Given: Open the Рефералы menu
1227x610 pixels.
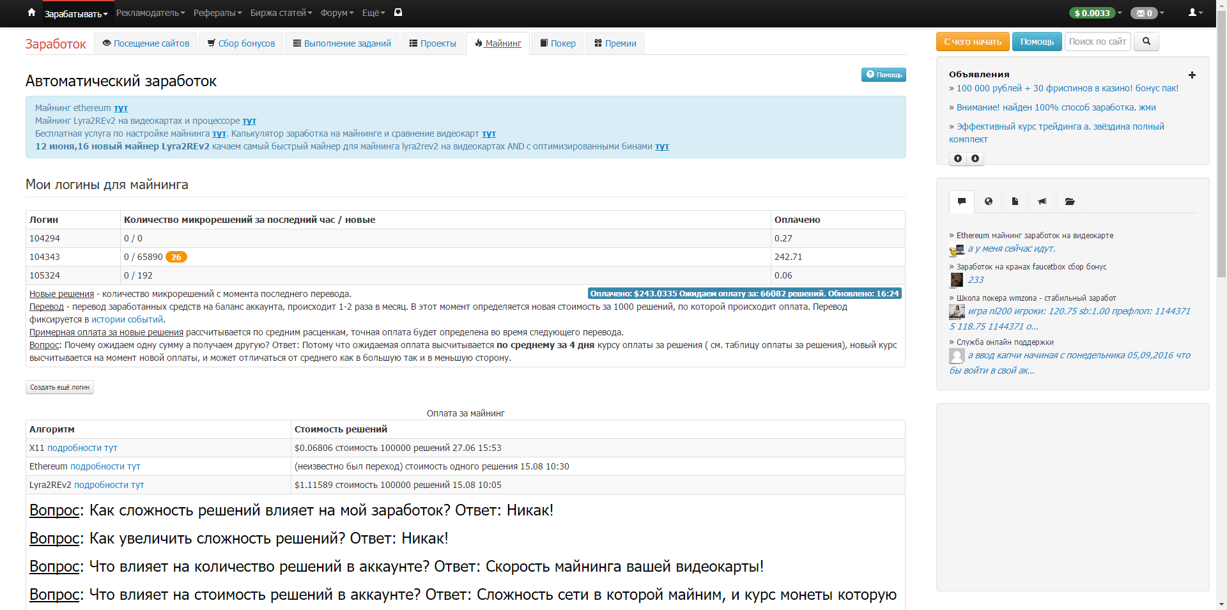Looking at the screenshot, I should pos(217,13).
